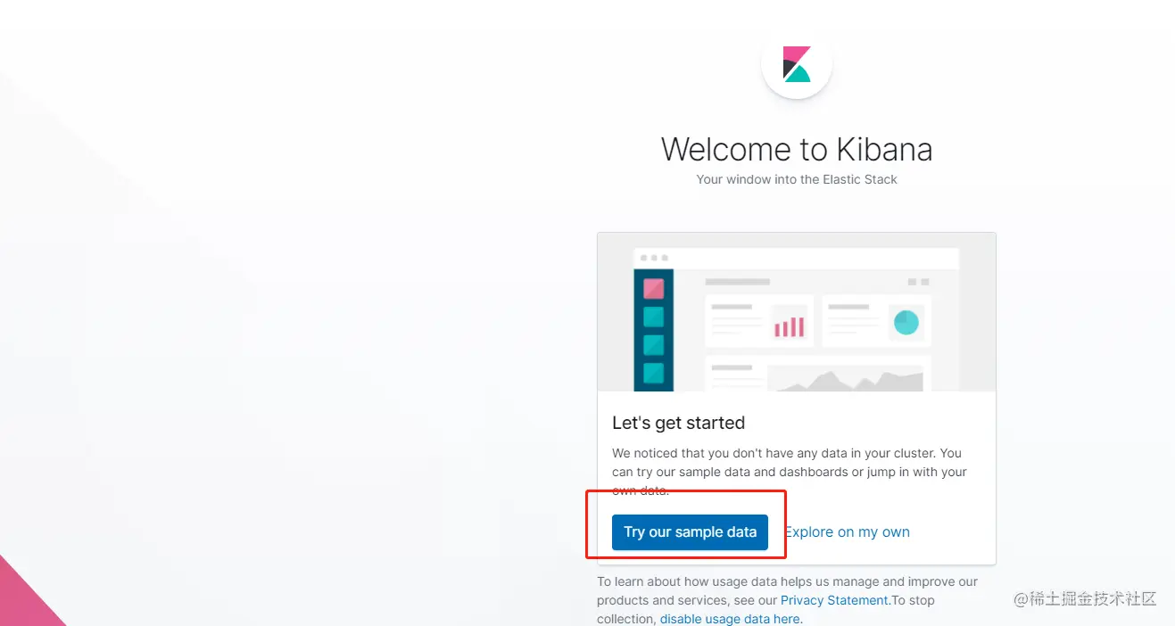
Task: Click the Your window into the Elastic Stack subtitle
Action: click(796, 179)
